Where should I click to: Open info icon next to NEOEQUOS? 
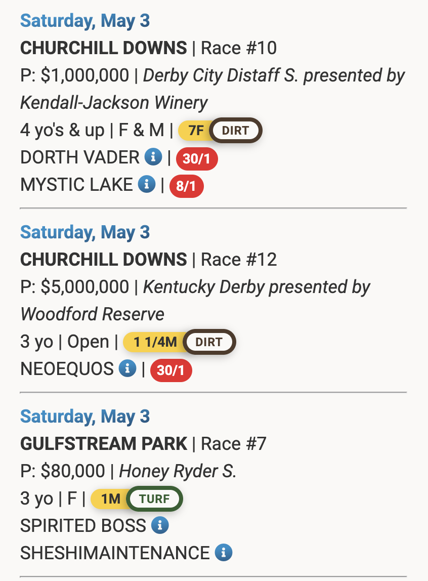(x=127, y=368)
